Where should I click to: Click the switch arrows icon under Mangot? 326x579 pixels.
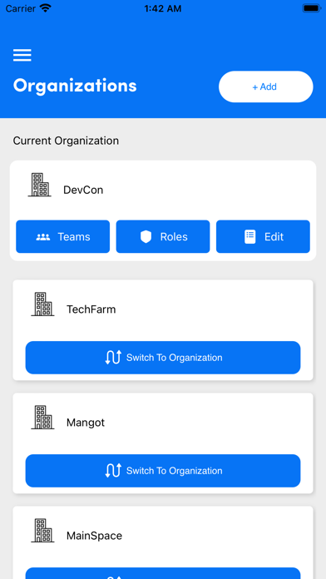coord(113,471)
